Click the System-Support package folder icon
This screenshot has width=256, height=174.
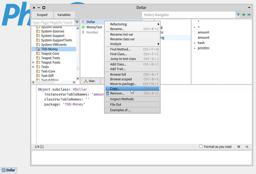[x=38, y=36]
